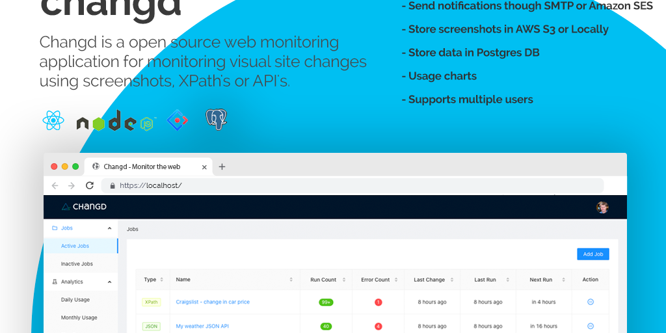This screenshot has width=666, height=333.
Task: Select the Changd - Monitor the web tab
Action: pyautogui.click(x=148, y=166)
